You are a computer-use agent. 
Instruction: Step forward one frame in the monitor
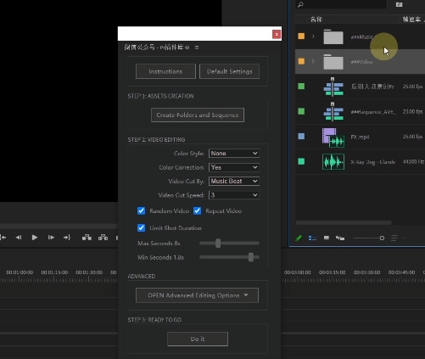pyautogui.click(x=51, y=238)
